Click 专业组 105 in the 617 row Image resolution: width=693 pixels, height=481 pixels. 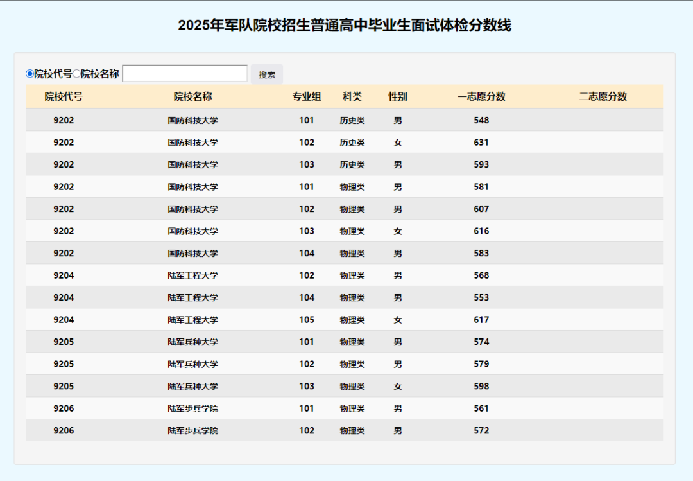(307, 319)
